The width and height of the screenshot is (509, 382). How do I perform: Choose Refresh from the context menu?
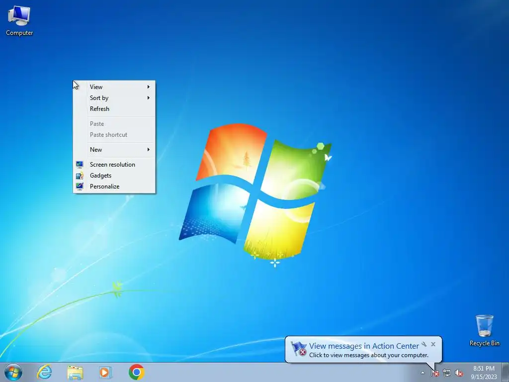click(114, 109)
